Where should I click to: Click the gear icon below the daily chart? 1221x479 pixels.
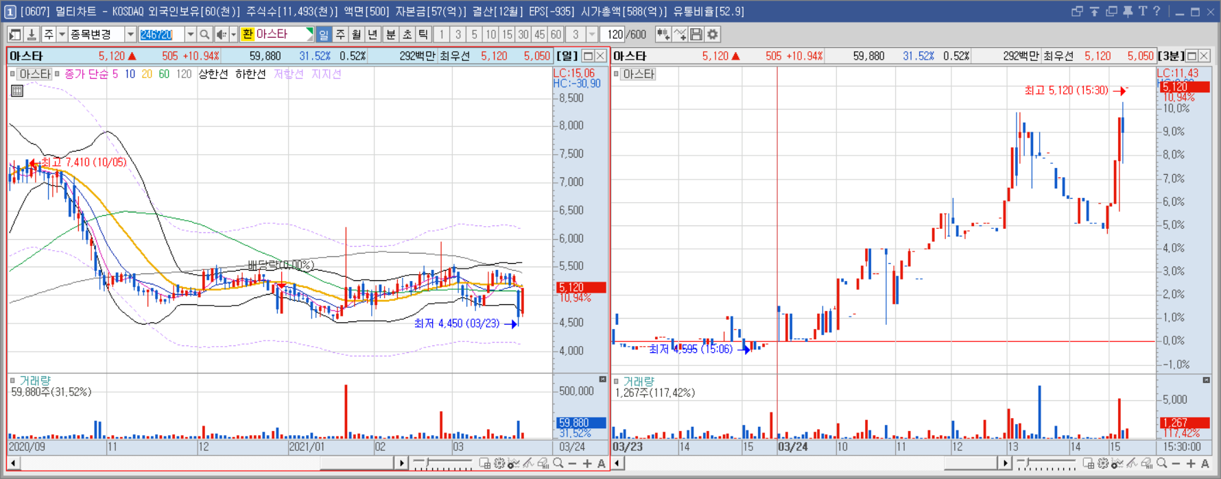[x=499, y=464]
